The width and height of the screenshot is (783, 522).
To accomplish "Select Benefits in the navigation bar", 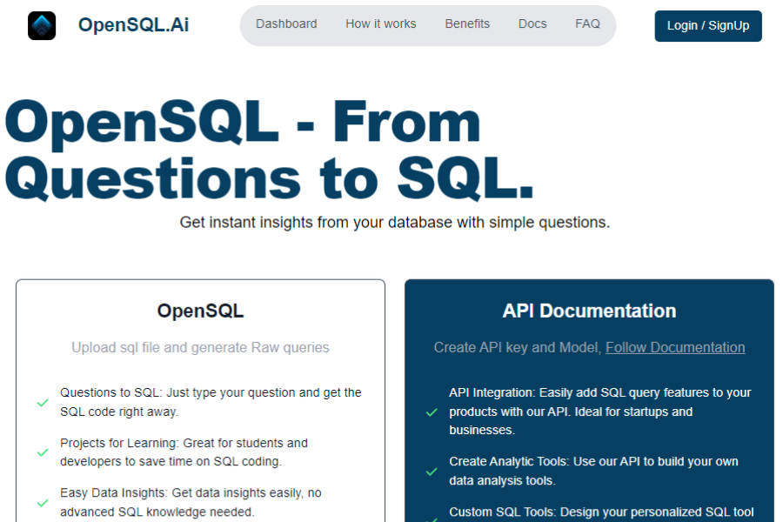I will click(467, 23).
